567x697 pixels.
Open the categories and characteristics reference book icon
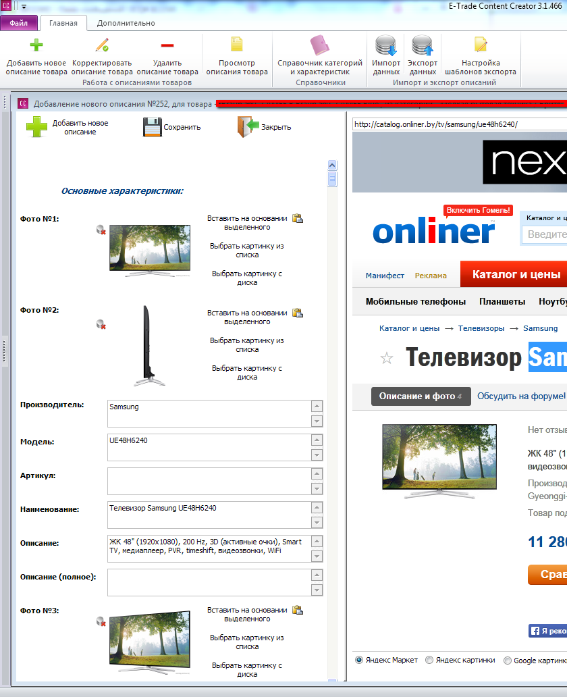point(319,45)
